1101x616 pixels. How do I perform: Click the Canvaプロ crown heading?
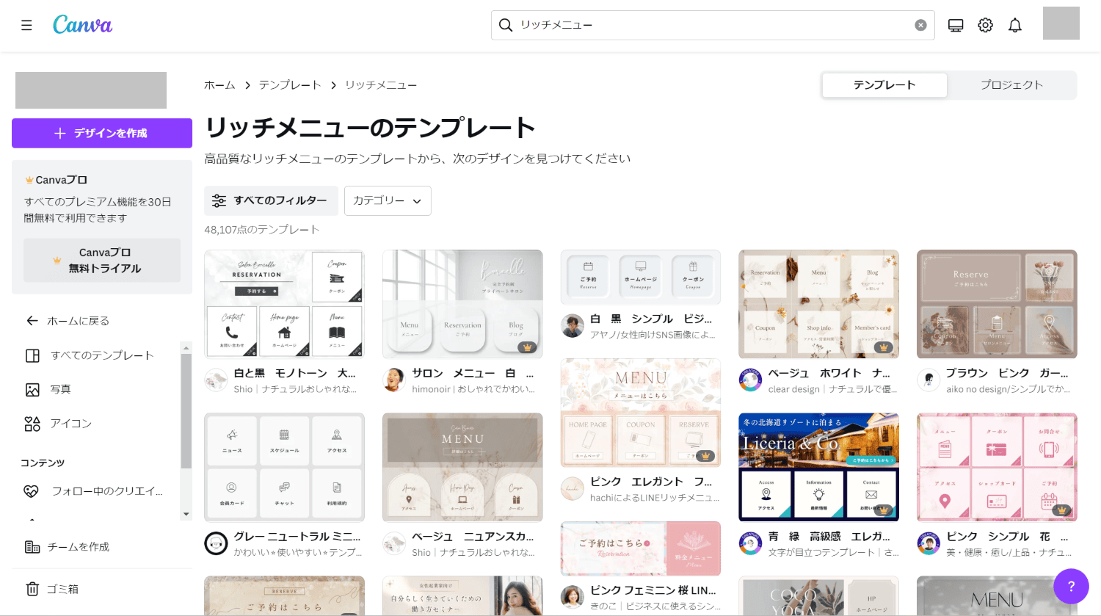point(57,180)
